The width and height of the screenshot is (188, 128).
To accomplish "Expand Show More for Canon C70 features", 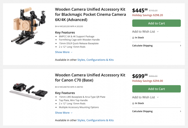I will [64, 113].
